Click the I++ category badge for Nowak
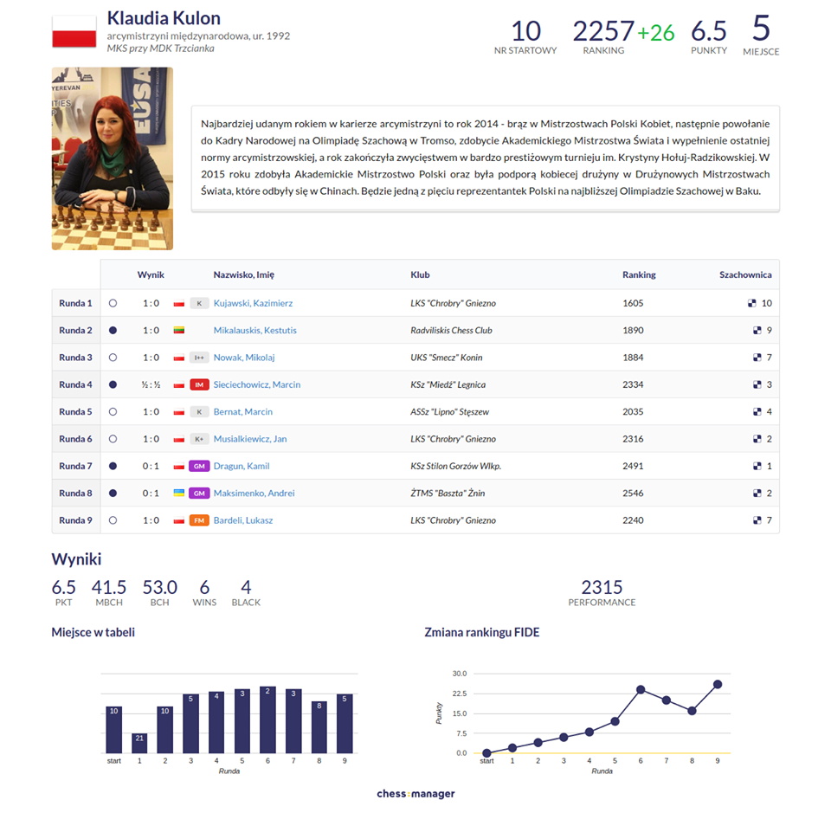 point(199,358)
